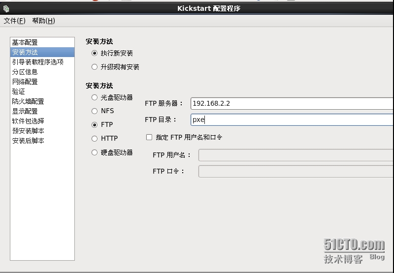Choose 硬盘驱动器 installation method

click(x=95, y=152)
